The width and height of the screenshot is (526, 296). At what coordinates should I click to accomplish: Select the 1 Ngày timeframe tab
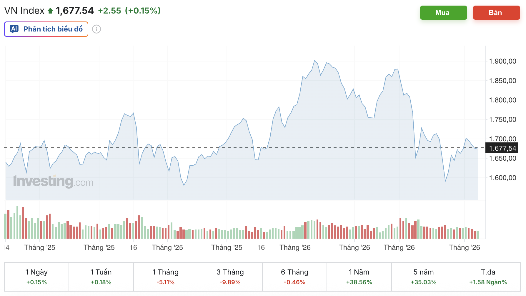pos(36,277)
